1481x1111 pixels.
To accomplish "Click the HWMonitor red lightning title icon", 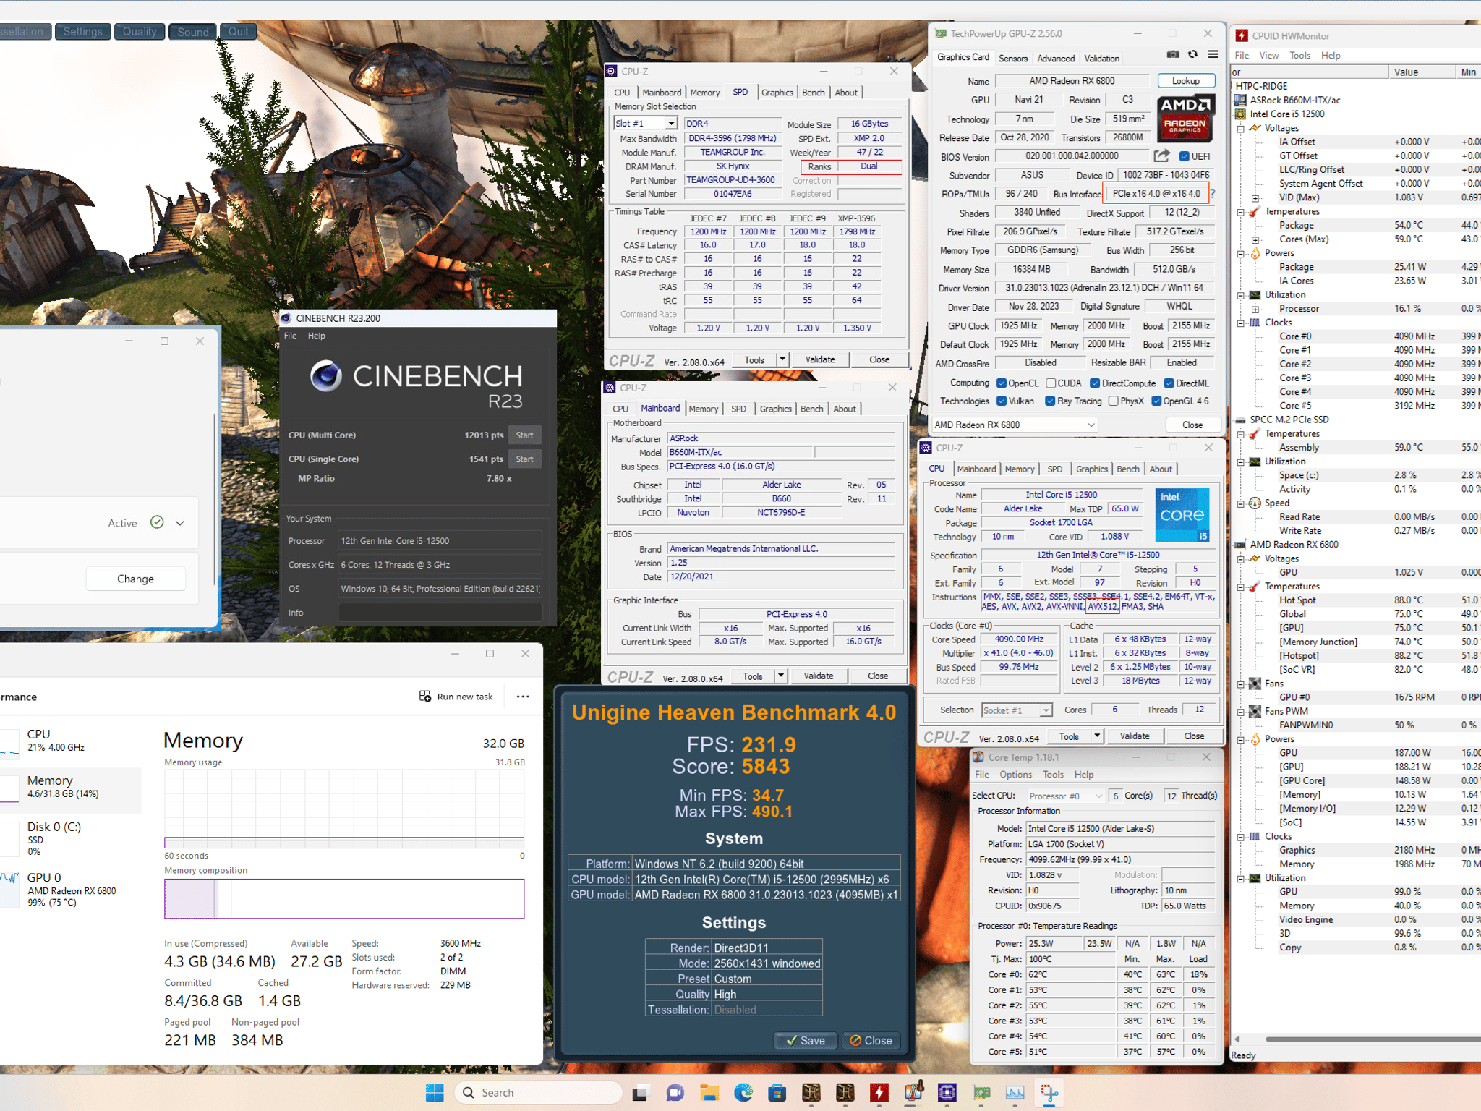I will pos(1242,35).
